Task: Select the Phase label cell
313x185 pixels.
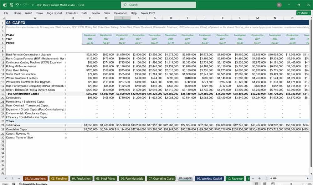Action: 35,35
